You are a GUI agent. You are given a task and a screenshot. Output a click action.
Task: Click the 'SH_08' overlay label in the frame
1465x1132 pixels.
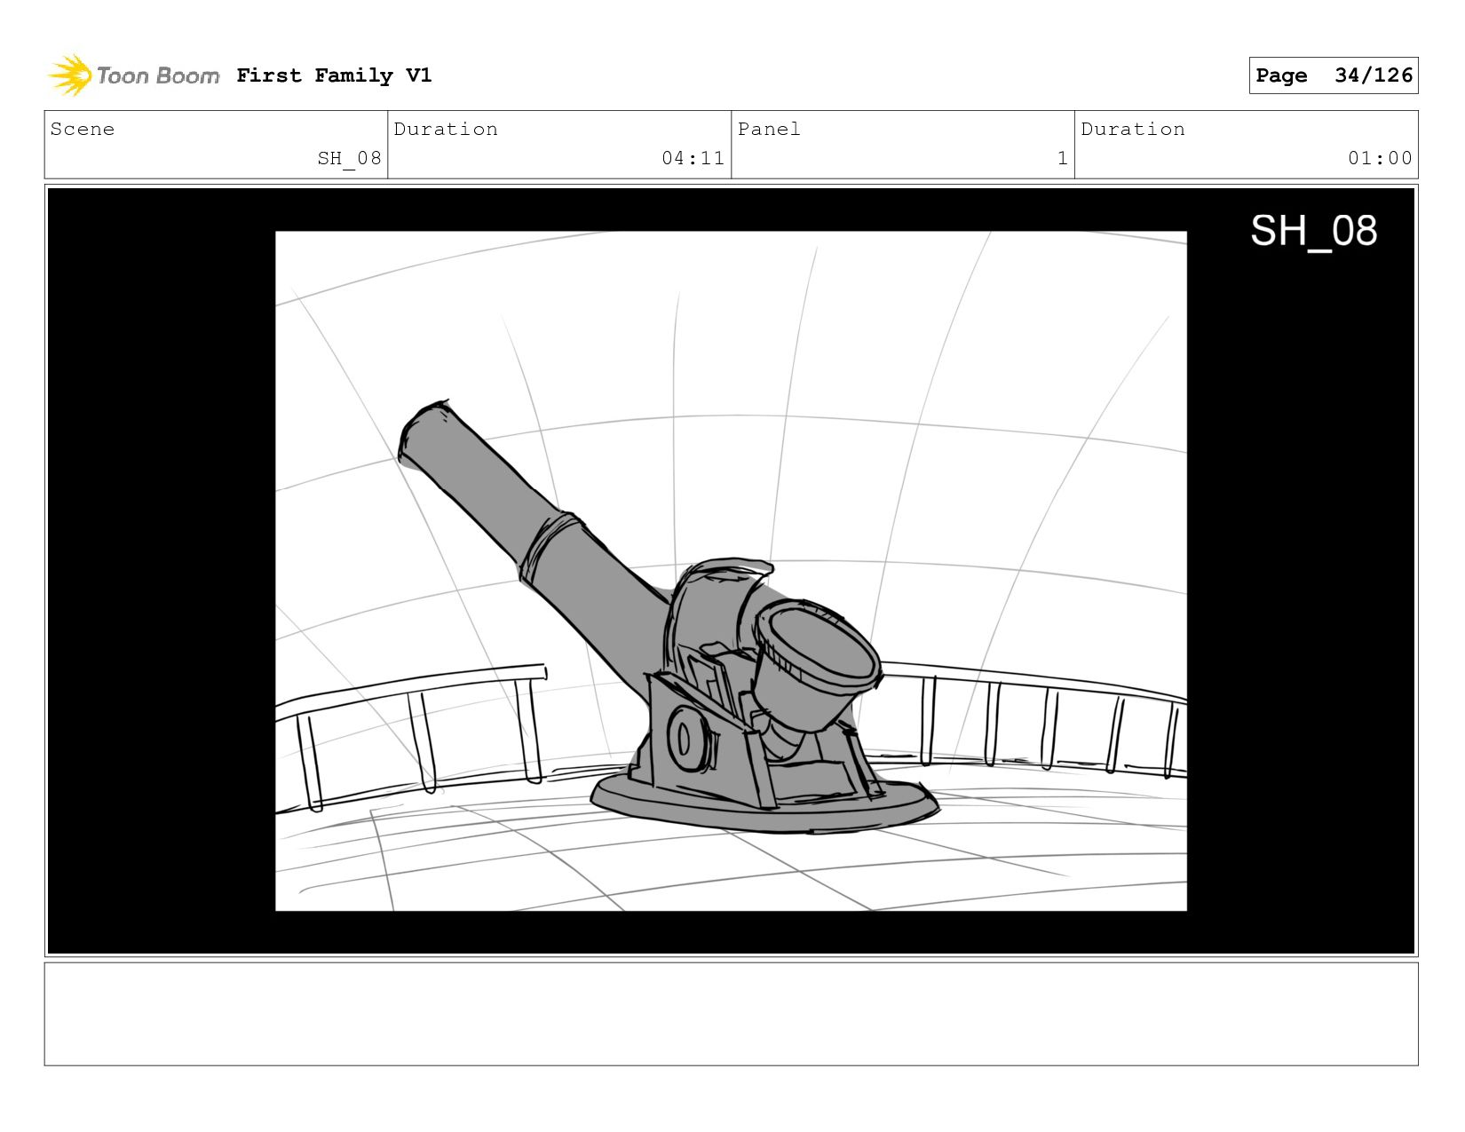tap(1313, 231)
